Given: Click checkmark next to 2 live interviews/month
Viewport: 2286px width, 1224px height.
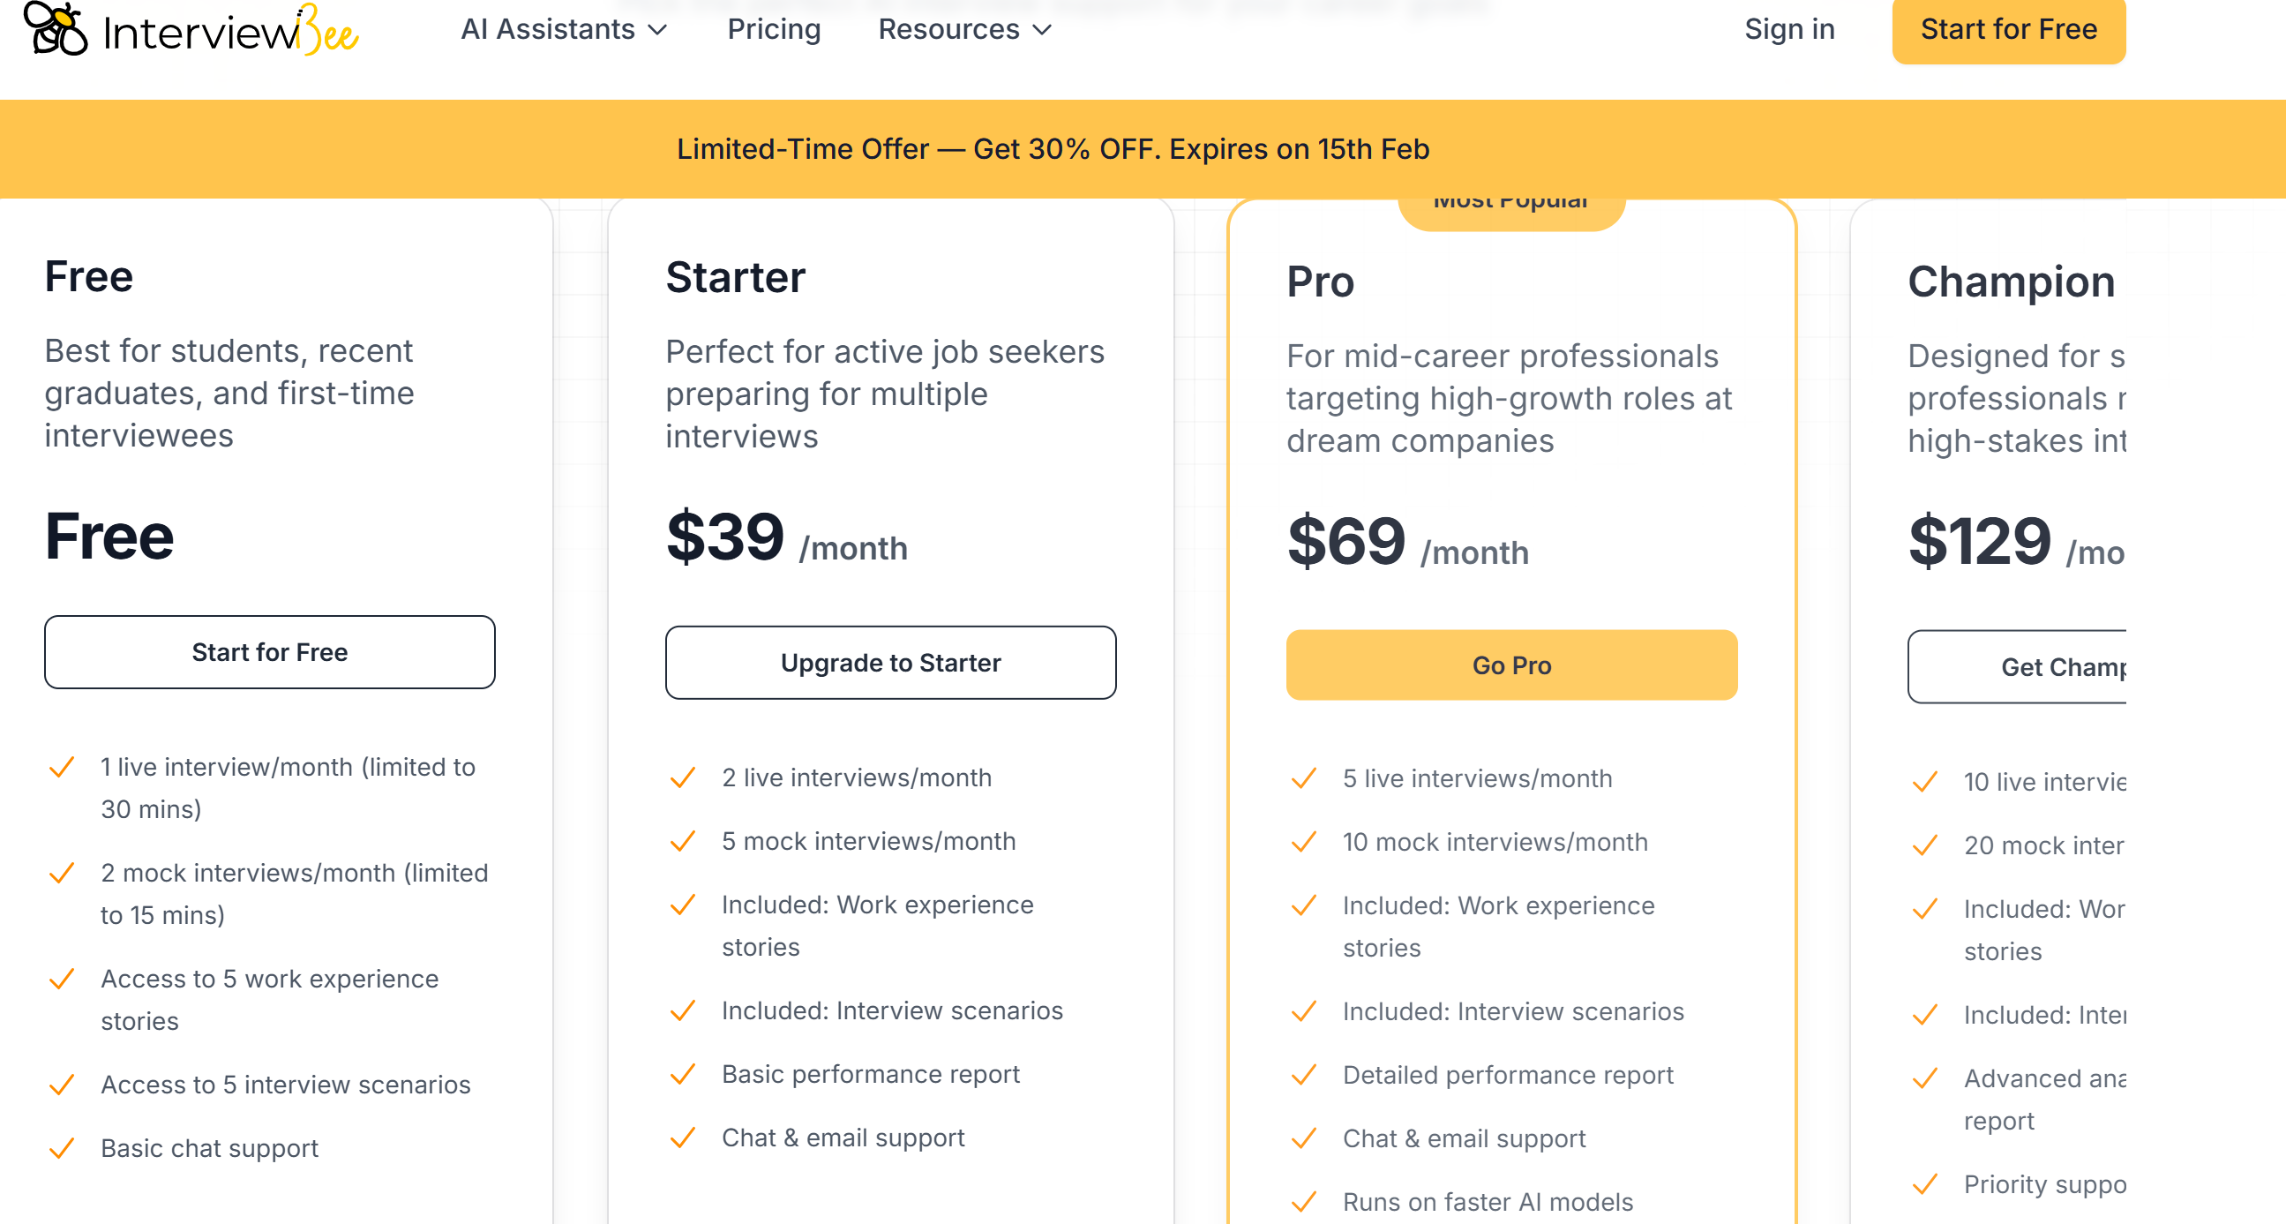Looking at the screenshot, I should tap(682, 777).
